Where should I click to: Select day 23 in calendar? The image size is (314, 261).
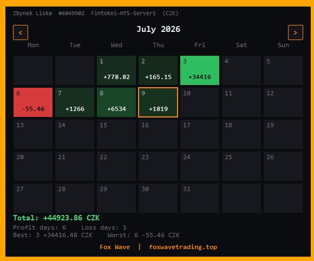pyautogui.click(x=158, y=166)
